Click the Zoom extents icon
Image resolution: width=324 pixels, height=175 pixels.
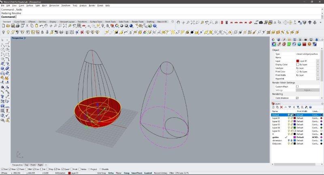pos(65,26)
